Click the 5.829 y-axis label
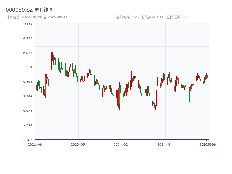Screen dimensions: 232x174 tap(28, 111)
